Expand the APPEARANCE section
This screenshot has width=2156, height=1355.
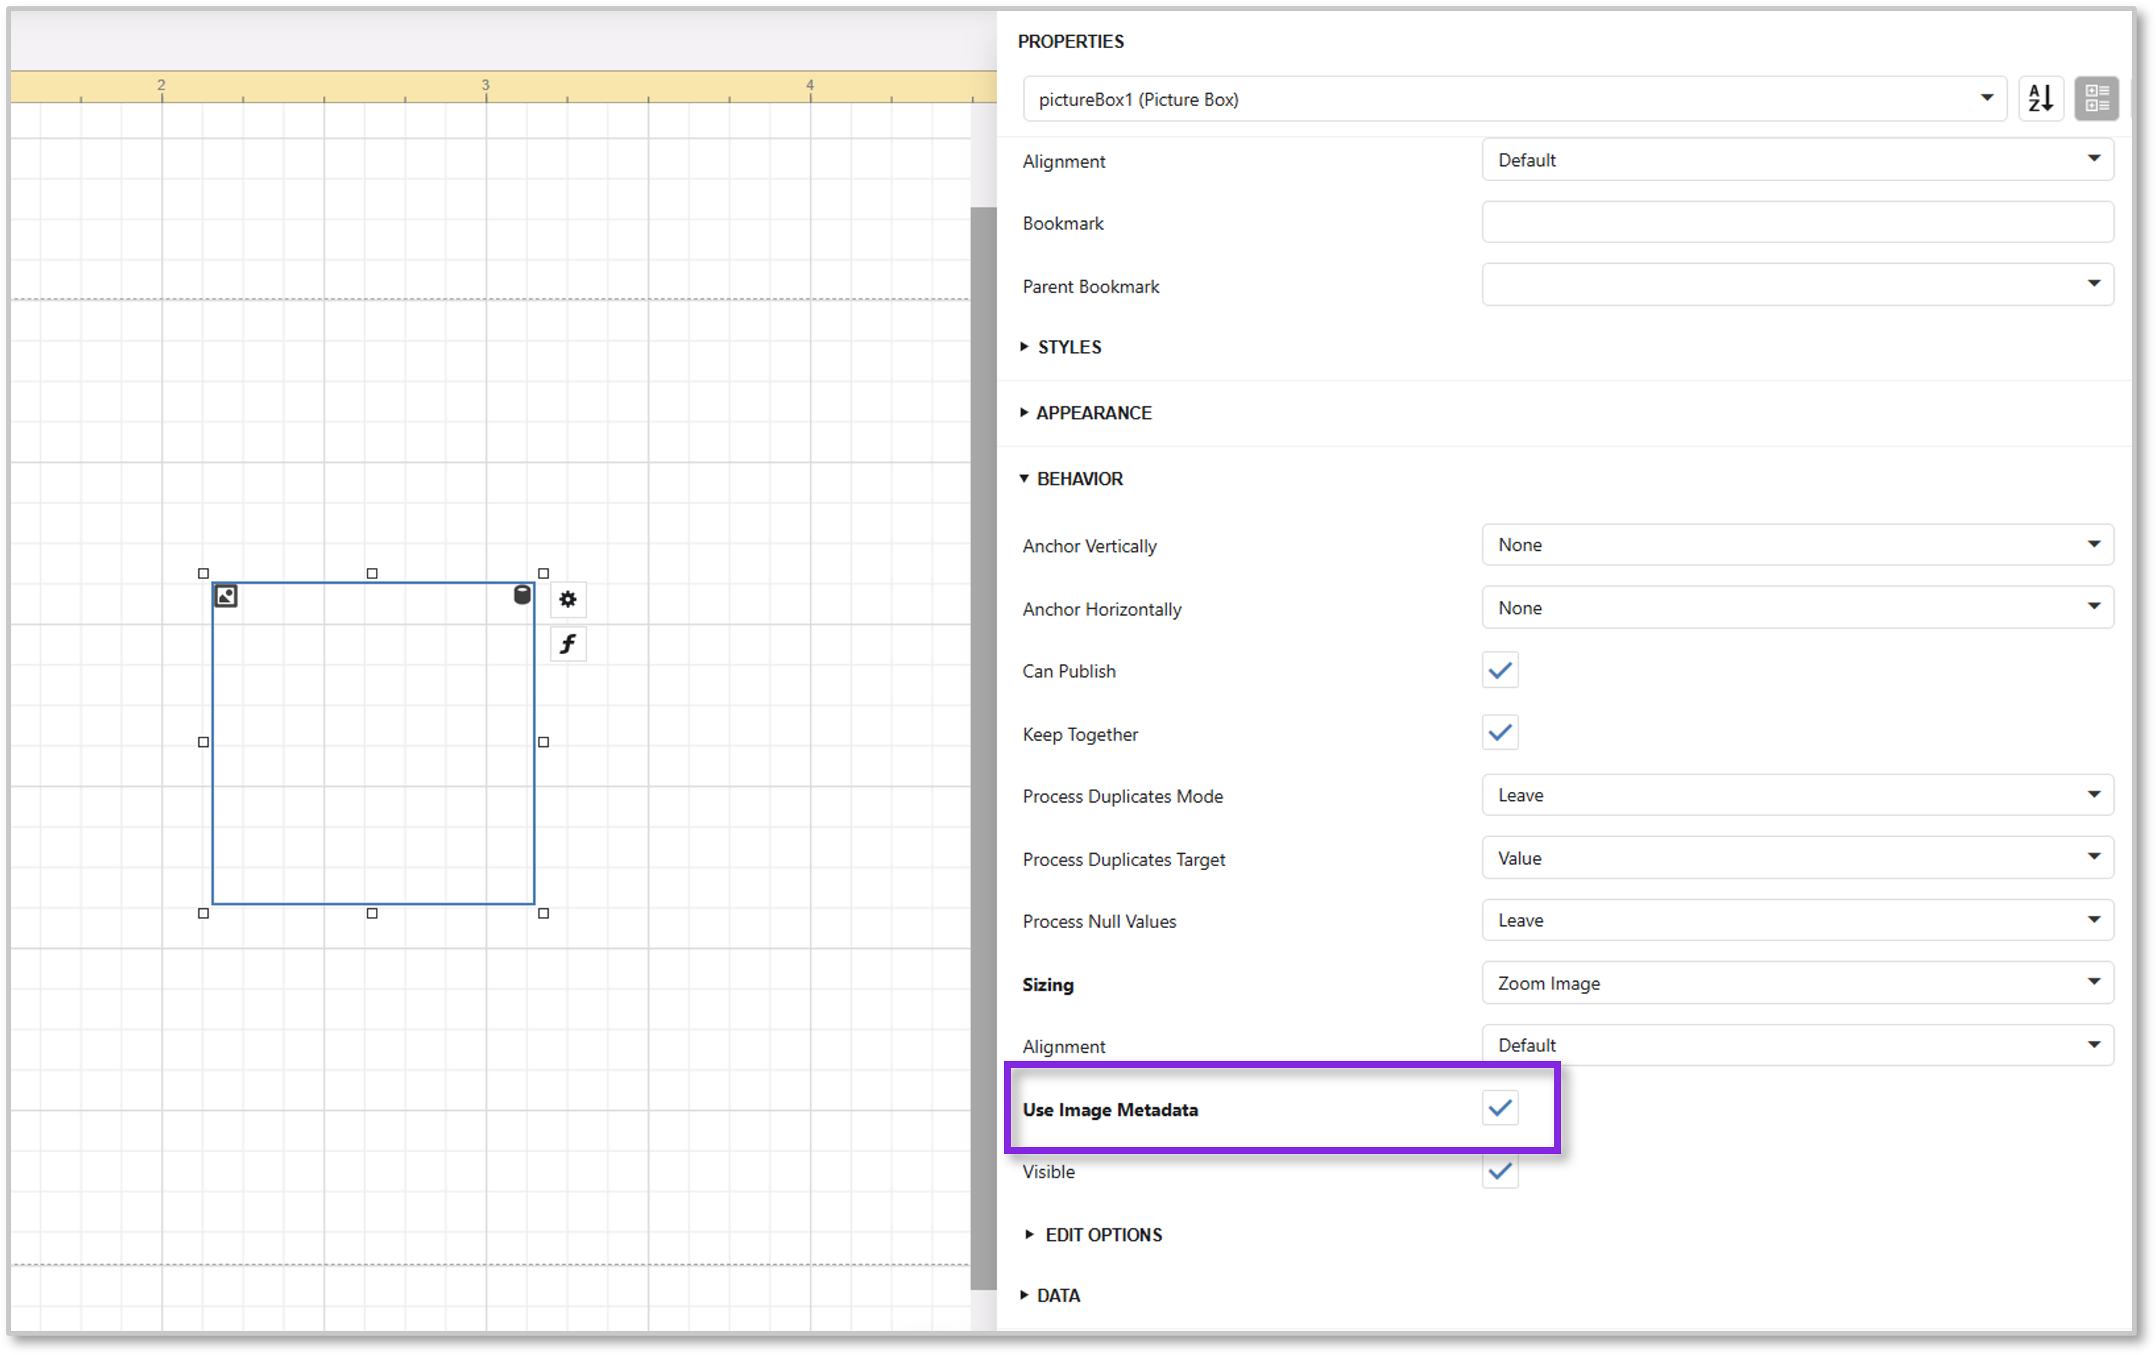click(x=1085, y=412)
